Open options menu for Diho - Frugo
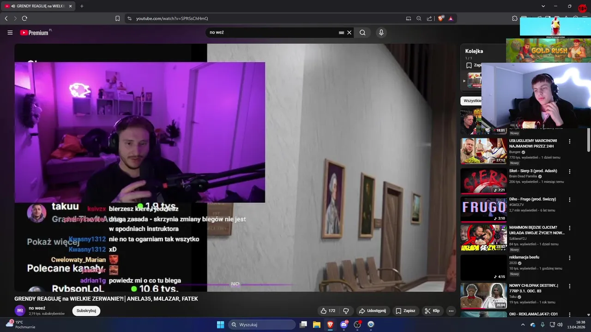591x332 pixels. 569,200
